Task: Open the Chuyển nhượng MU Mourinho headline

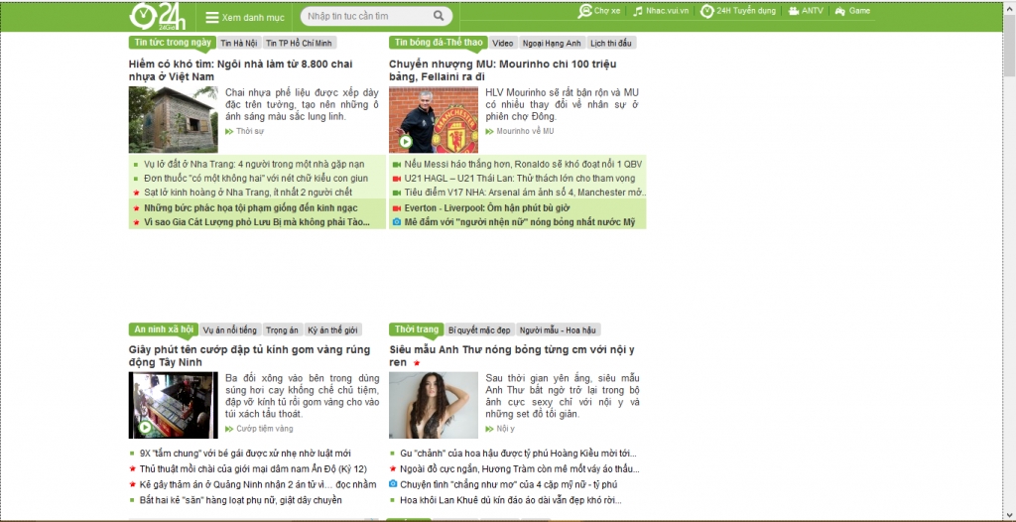Action: pos(503,70)
